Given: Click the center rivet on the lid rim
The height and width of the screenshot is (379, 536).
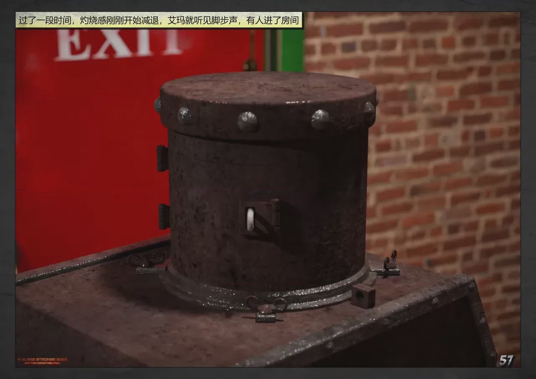Looking at the screenshot, I should 247,121.
